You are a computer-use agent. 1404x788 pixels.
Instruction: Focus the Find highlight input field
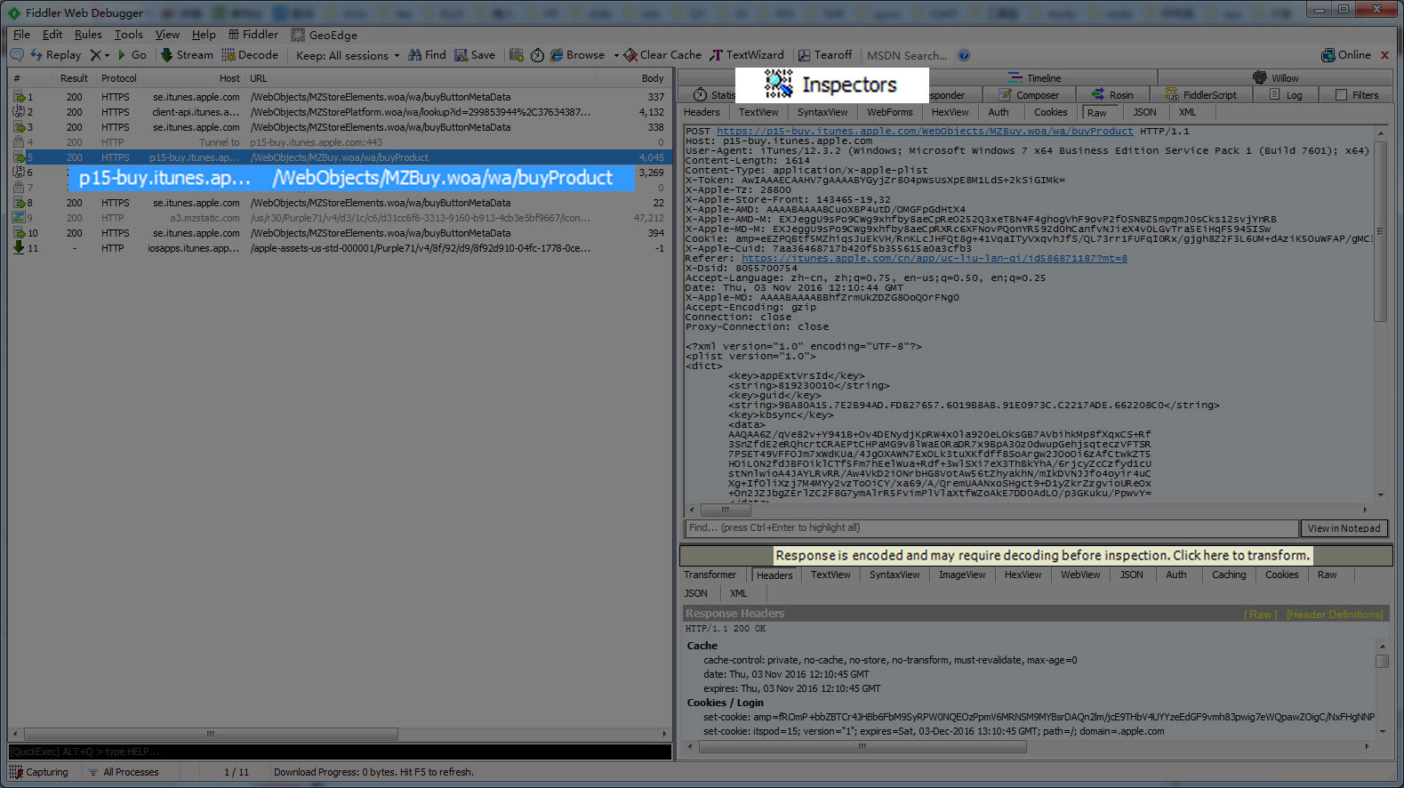point(991,528)
